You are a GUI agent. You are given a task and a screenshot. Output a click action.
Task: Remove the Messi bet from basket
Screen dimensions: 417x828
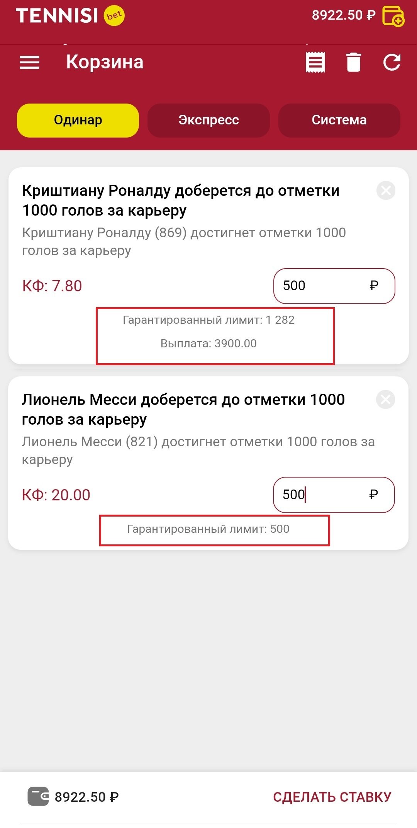(385, 400)
